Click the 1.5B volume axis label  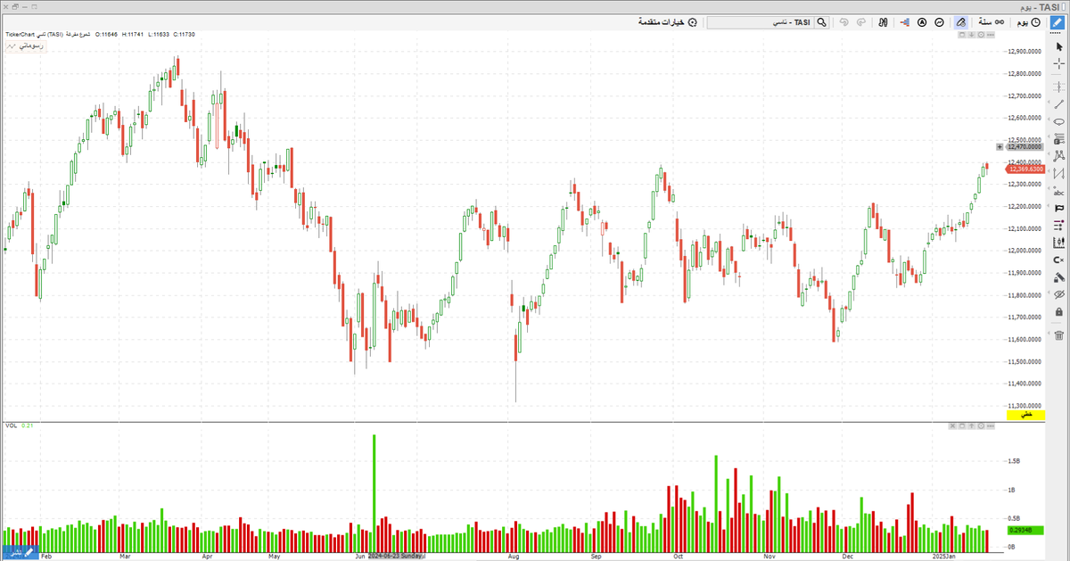click(x=1014, y=462)
